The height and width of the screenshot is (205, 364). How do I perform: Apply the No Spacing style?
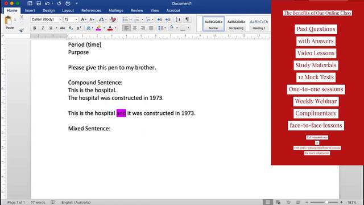coord(236,24)
